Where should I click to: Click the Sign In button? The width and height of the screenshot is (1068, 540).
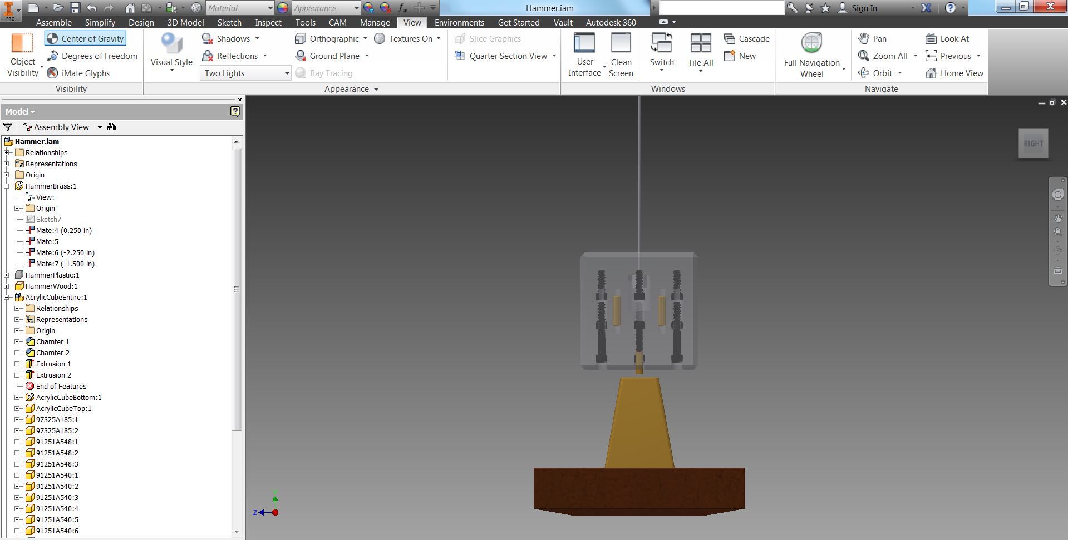coord(858,8)
